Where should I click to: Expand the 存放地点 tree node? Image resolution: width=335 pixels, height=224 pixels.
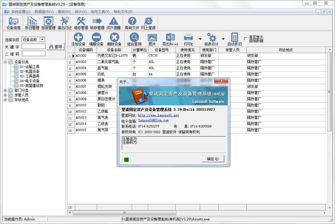[5, 100]
